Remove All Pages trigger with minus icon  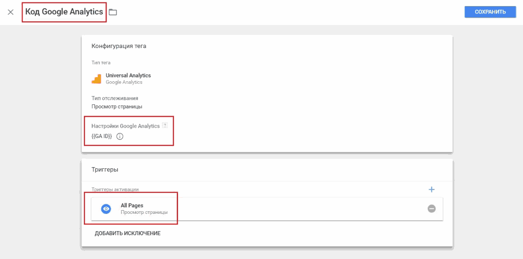pyautogui.click(x=431, y=209)
